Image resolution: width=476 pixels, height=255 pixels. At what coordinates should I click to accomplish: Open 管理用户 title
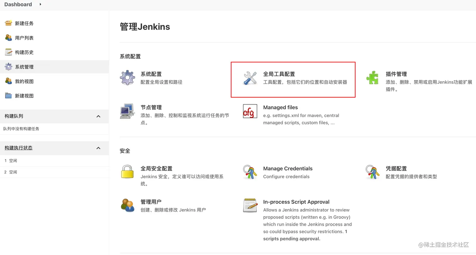pos(151,202)
